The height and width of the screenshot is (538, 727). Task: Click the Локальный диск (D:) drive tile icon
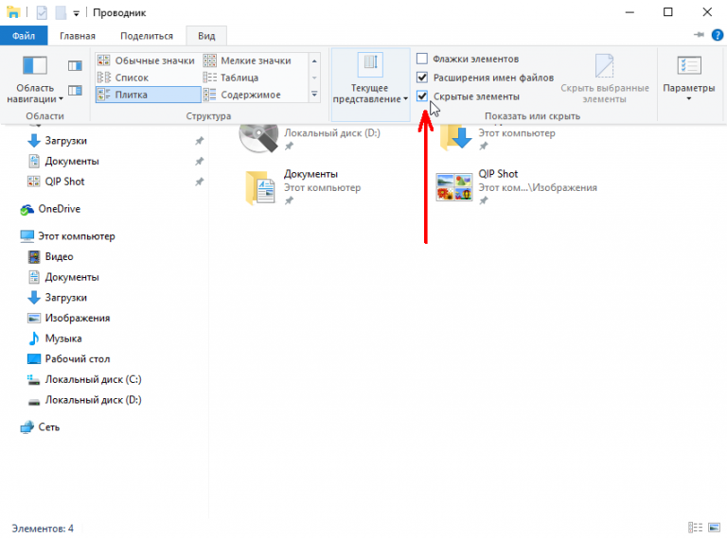click(258, 137)
